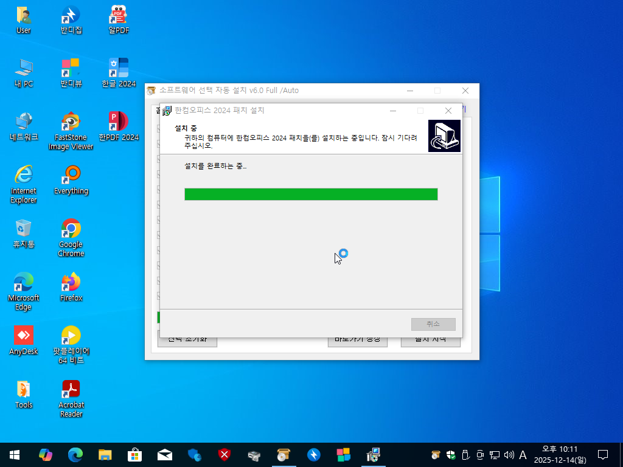
Task: Launch Everything search shortcut
Action: coord(71,180)
